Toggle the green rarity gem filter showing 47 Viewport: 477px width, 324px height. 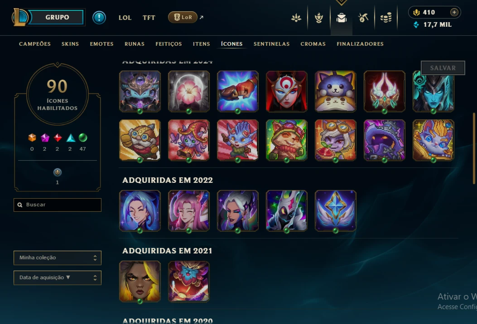click(x=83, y=138)
